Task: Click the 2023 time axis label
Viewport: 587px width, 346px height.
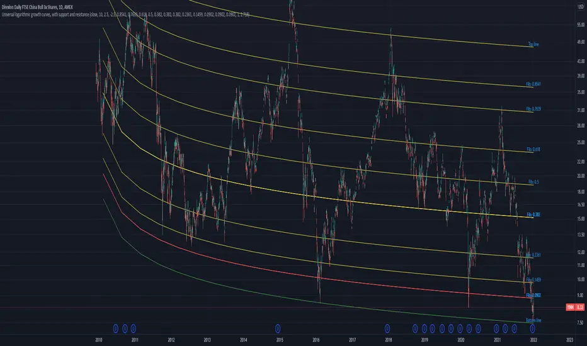Action: (x=570, y=340)
